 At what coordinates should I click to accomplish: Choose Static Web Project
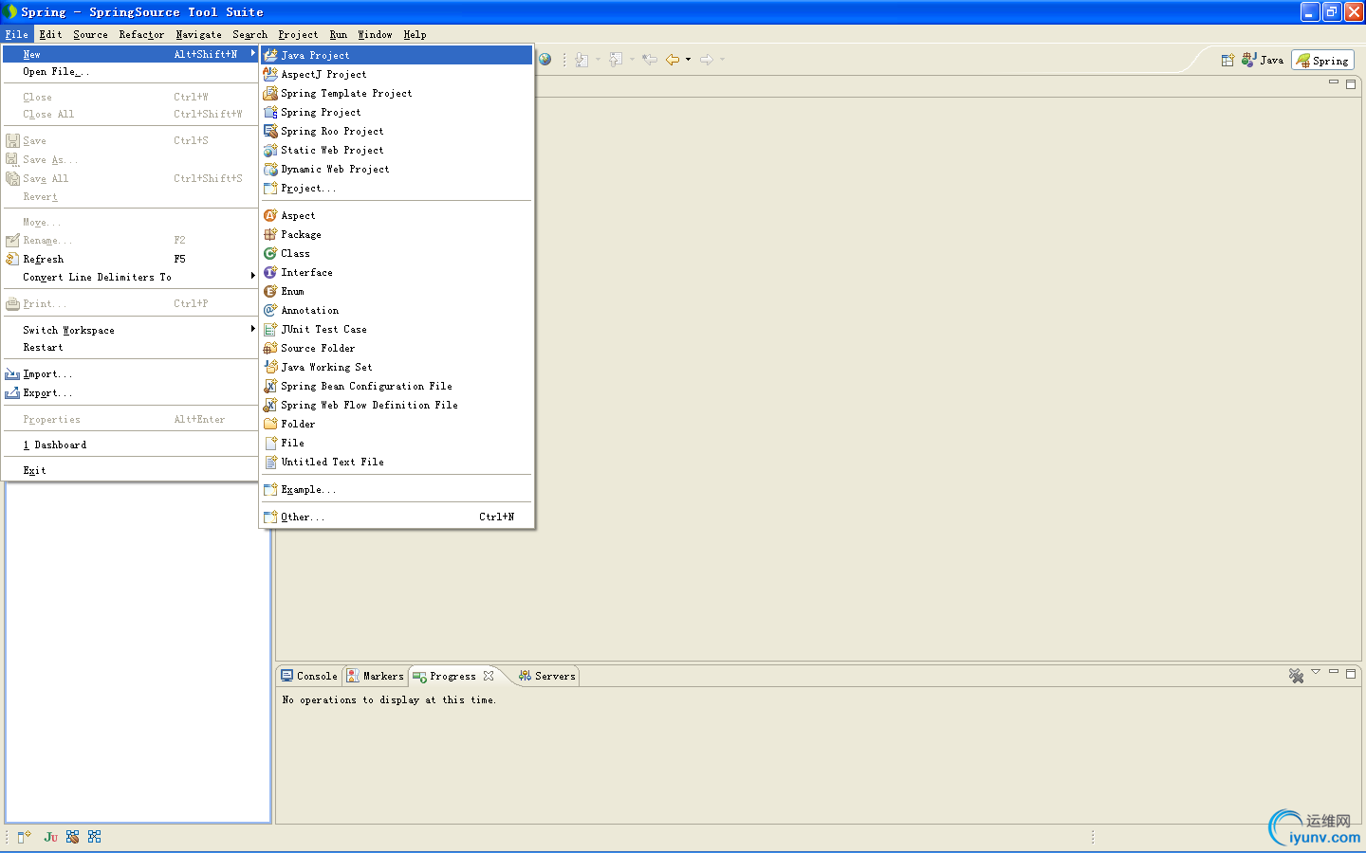[x=397, y=150]
